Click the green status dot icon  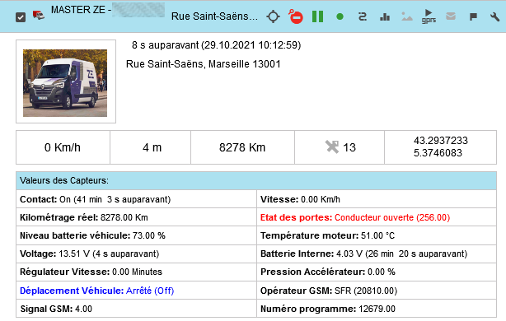[340, 16]
